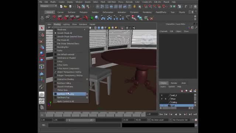This screenshot has height=133, width=236.
Task: Pick the Rotate tool sphere icon
Action: [x=42, y=54]
